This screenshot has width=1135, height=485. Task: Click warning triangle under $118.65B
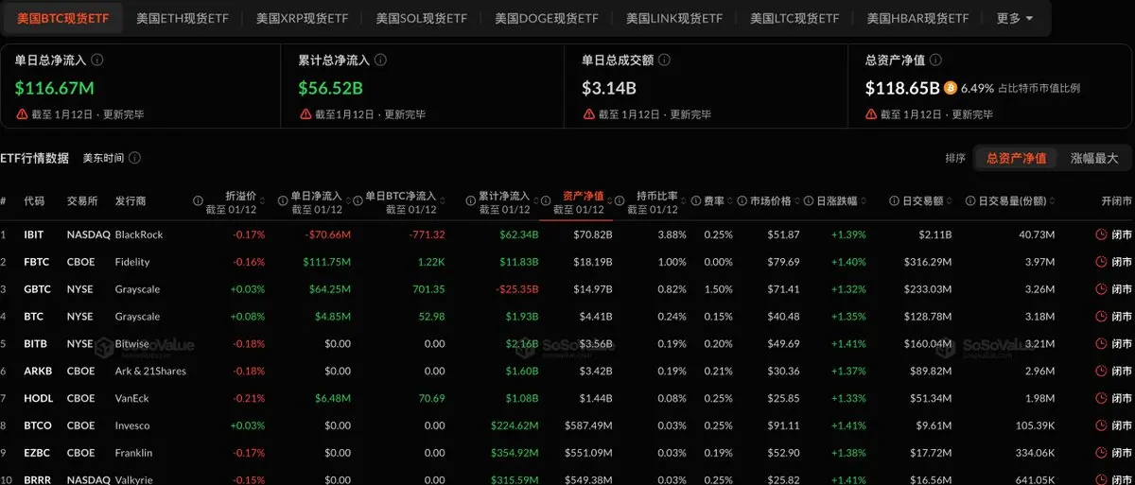tap(872, 113)
